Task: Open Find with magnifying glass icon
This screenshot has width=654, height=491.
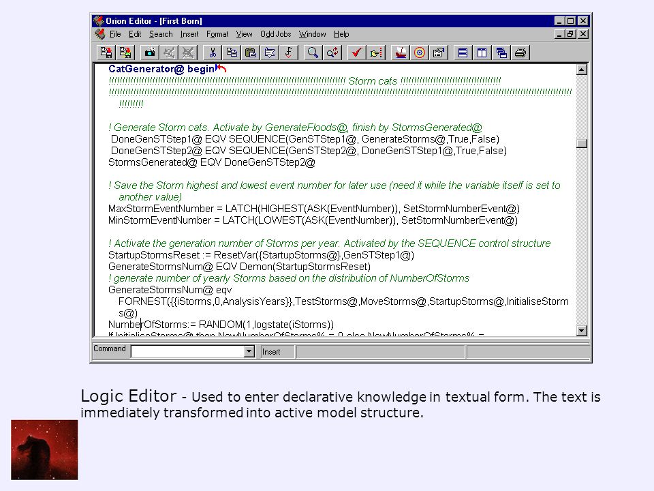Action: tap(313, 53)
